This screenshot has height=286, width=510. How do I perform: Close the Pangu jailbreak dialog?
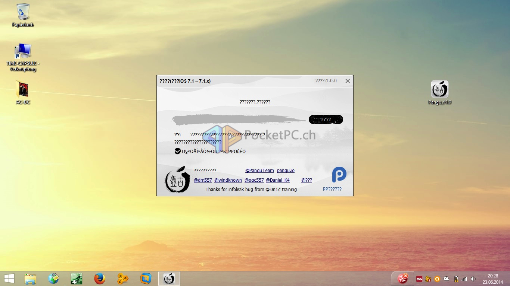tap(348, 81)
